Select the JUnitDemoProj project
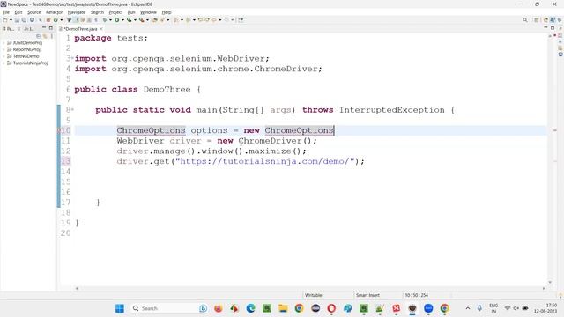 pos(27,43)
